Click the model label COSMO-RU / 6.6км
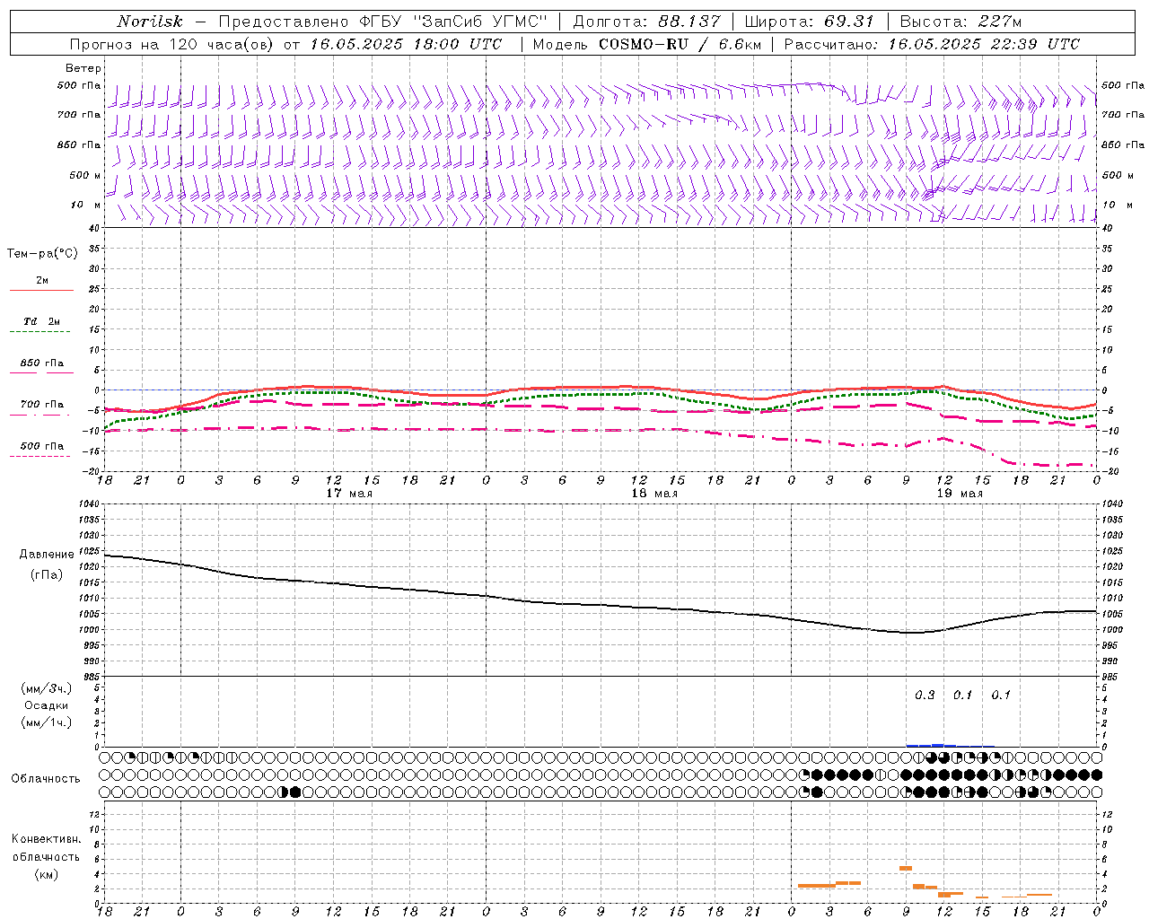The image size is (1149, 919). (680, 44)
